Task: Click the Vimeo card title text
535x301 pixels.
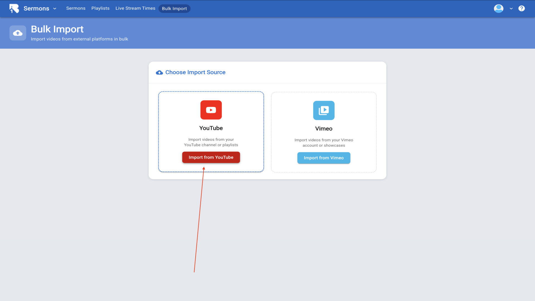Action: tap(324, 128)
